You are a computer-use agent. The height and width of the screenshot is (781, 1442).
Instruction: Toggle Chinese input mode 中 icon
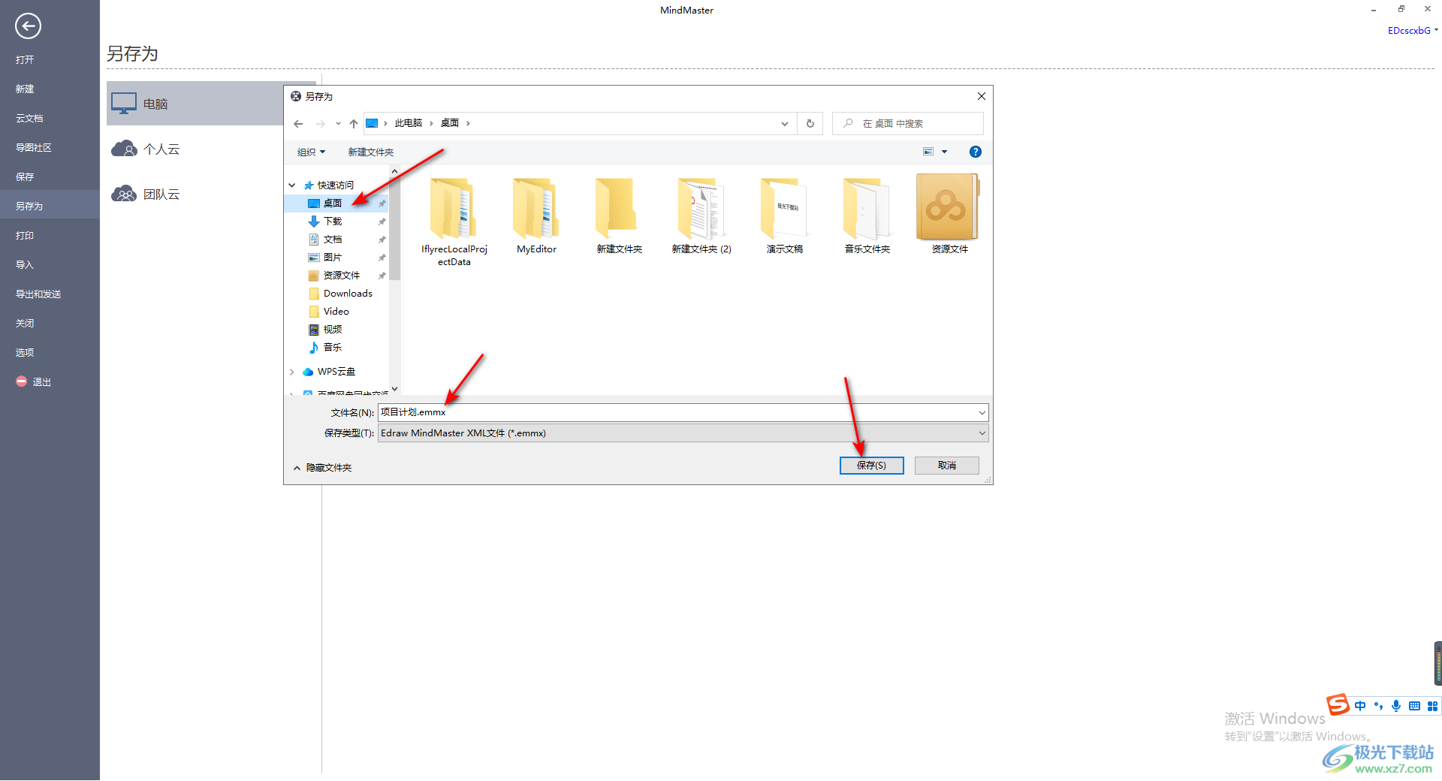(x=1360, y=706)
